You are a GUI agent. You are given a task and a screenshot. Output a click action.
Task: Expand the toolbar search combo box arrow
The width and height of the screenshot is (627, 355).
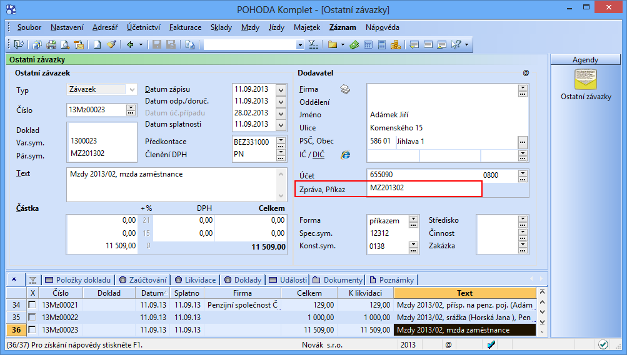click(300, 45)
